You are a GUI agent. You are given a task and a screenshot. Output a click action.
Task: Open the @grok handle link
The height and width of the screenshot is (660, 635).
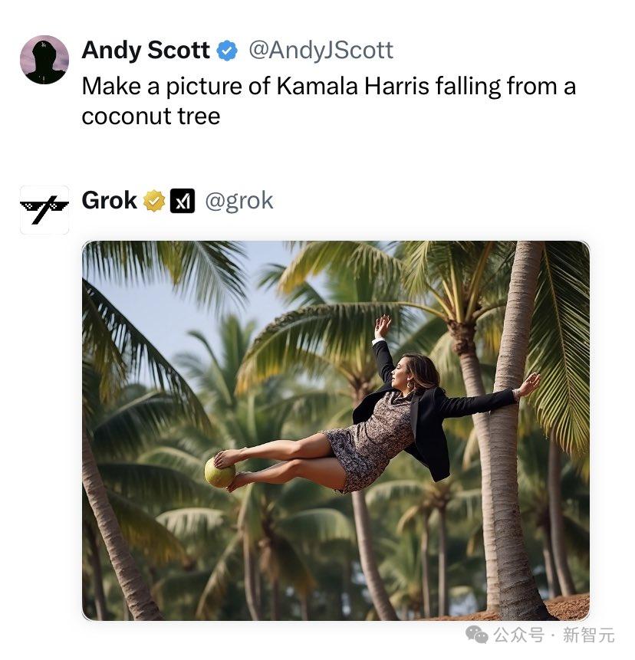[239, 201]
